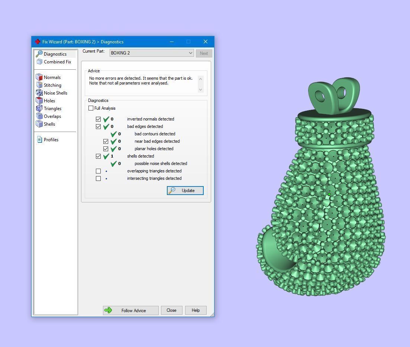Click the magnifier icon on Update button
This screenshot has height=347, width=410.
point(172,190)
